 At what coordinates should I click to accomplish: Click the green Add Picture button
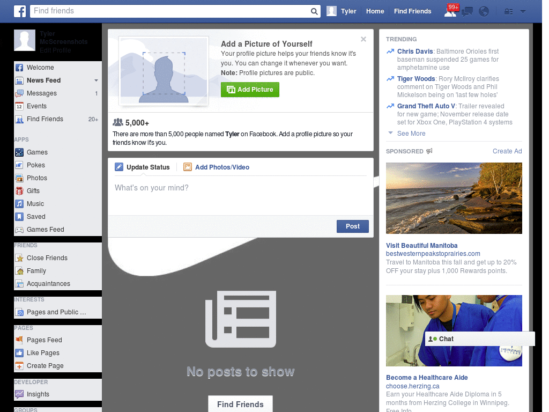point(250,90)
